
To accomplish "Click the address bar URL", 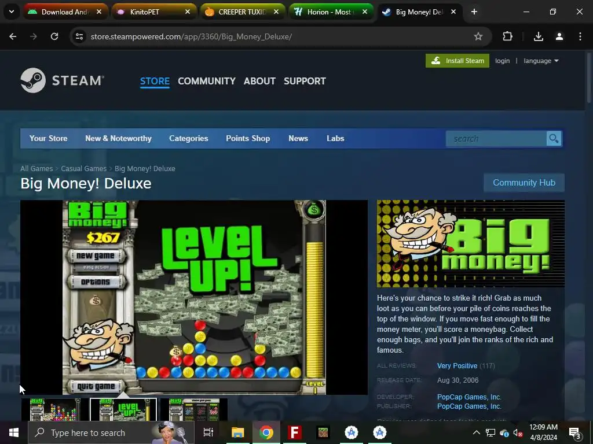I will (x=191, y=36).
